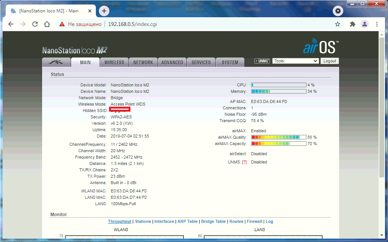This screenshot has height=242, width=388.
Task: Open the browser profile avatar icon
Action: coord(364,24)
